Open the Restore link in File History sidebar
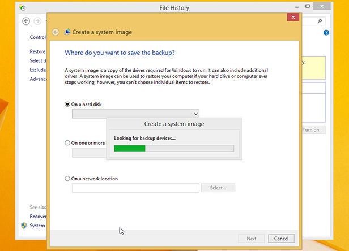Viewport: 349px width, 251px height. 37,51
